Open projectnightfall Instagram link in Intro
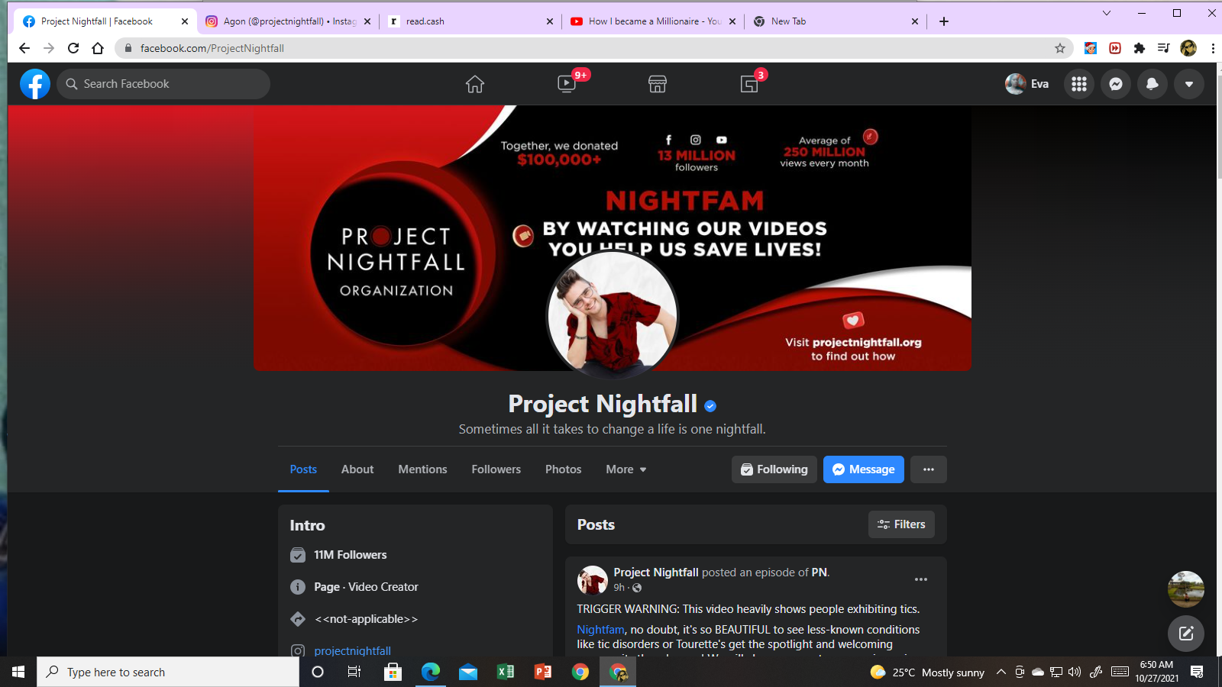 coord(352,651)
